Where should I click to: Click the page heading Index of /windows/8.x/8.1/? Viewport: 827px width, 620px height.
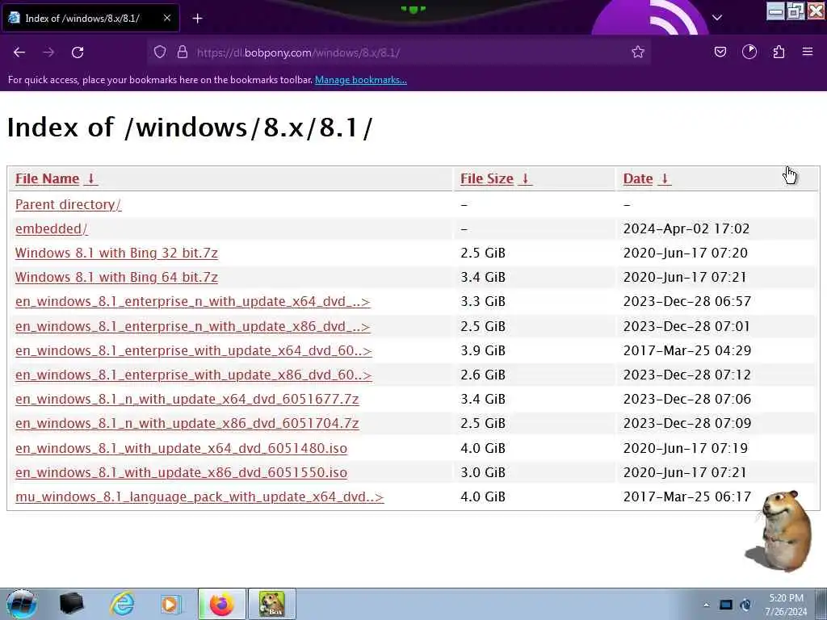click(x=190, y=127)
